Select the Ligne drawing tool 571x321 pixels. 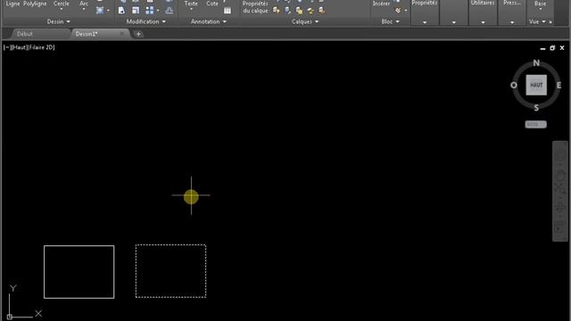point(13,4)
